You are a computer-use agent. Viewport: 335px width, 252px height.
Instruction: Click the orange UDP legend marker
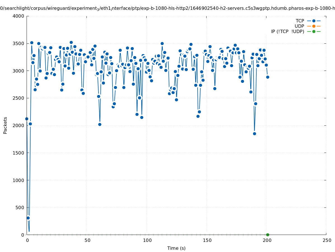click(314, 26)
